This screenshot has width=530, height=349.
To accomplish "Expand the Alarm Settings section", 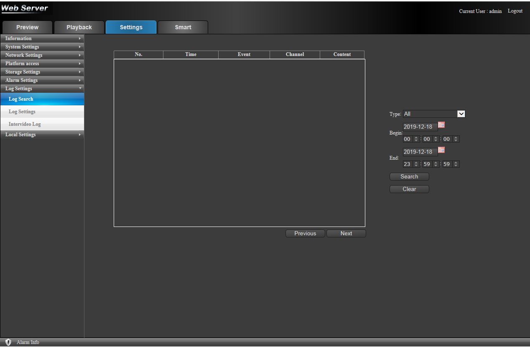I will pyautogui.click(x=42, y=80).
